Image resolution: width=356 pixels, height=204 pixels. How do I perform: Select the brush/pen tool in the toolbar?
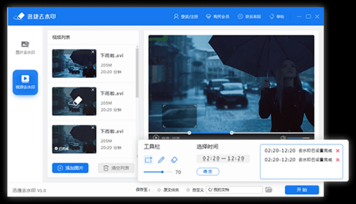(x=161, y=160)
